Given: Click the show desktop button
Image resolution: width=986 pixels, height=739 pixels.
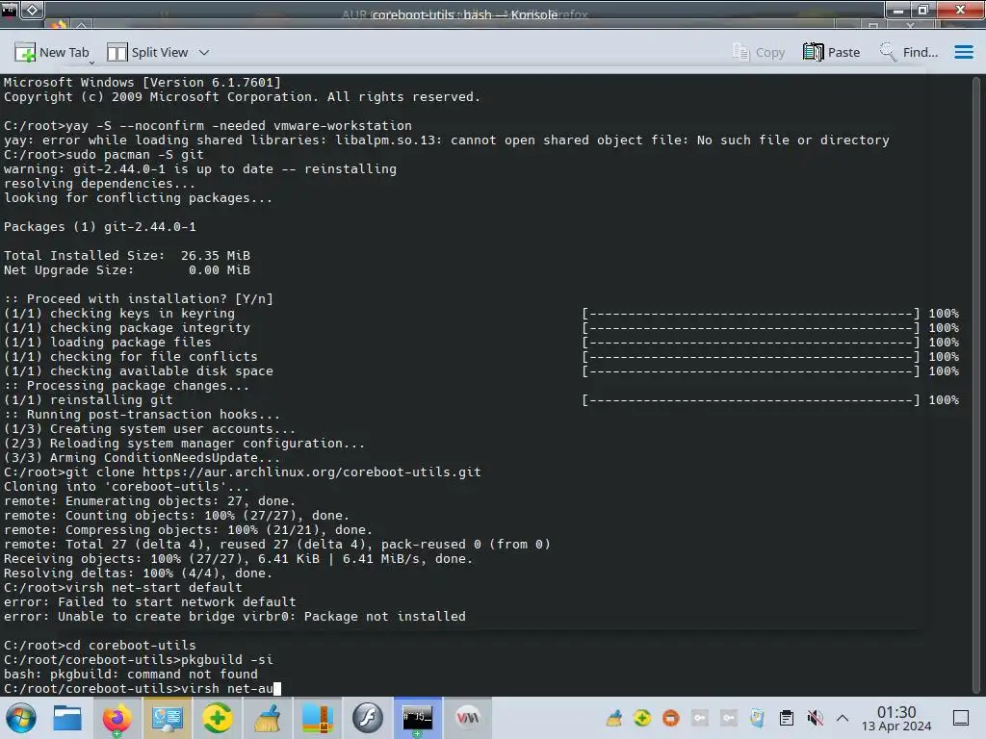Looking at the screenshot, I should click(x=961, y=718).
